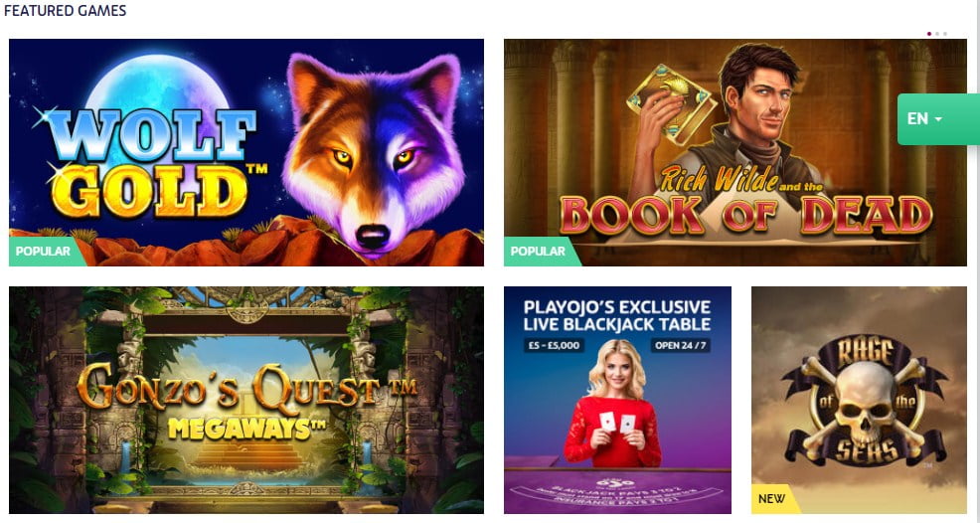Select the second carousel page dot
The width and height of the screenshot is (980, 523).
[937, 34]
